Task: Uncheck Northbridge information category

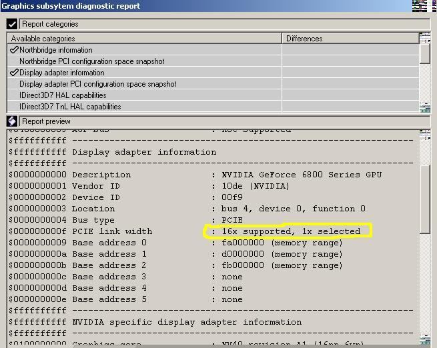Action: pos(14,50)
